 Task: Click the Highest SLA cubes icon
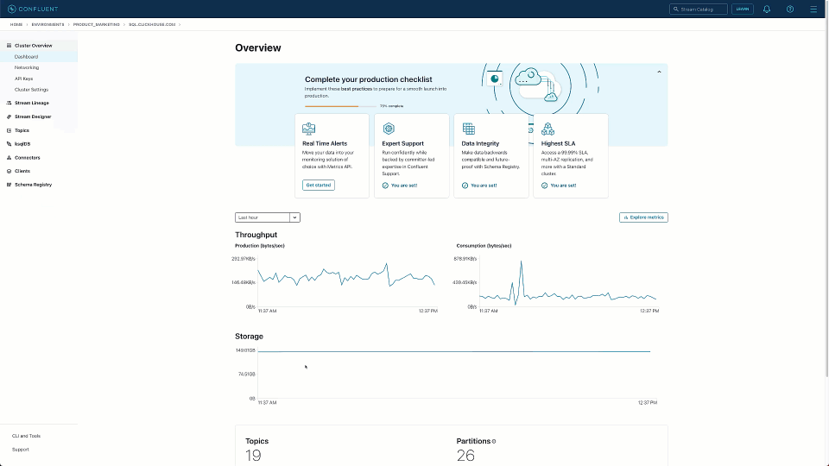point(547,129)
